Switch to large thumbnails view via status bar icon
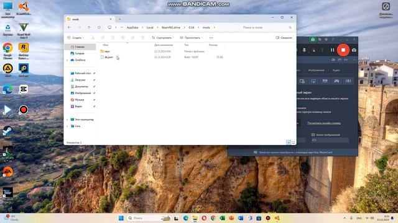Viewport: 398px width, 223px height. [293, 142]
